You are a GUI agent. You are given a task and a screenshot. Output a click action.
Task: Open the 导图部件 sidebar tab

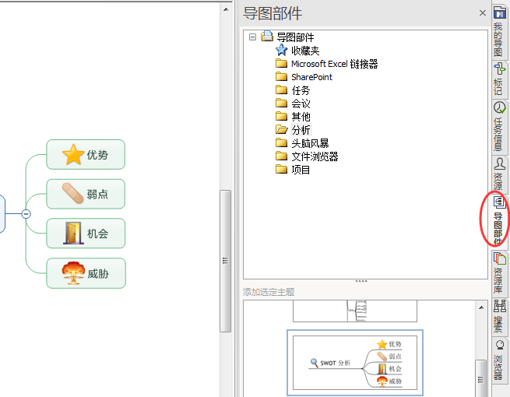coord(499,220)
